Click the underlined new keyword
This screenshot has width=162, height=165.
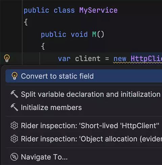pyautogui.click(x=120, y=59)
